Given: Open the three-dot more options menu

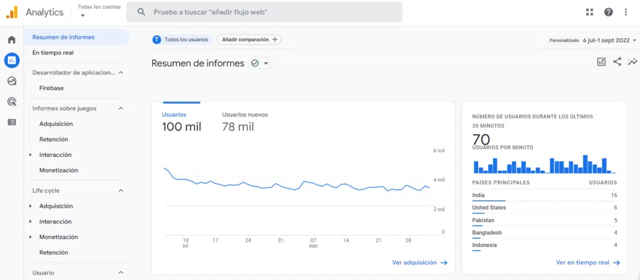Looking at the screenshot, I should tap(626, 12).
